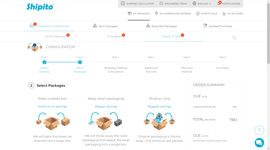Image resolution: width=270 pixels, height=150 pixels.
Task: Click the Select Packages step label
Action: pyautogui.click(x=80, y=70)
